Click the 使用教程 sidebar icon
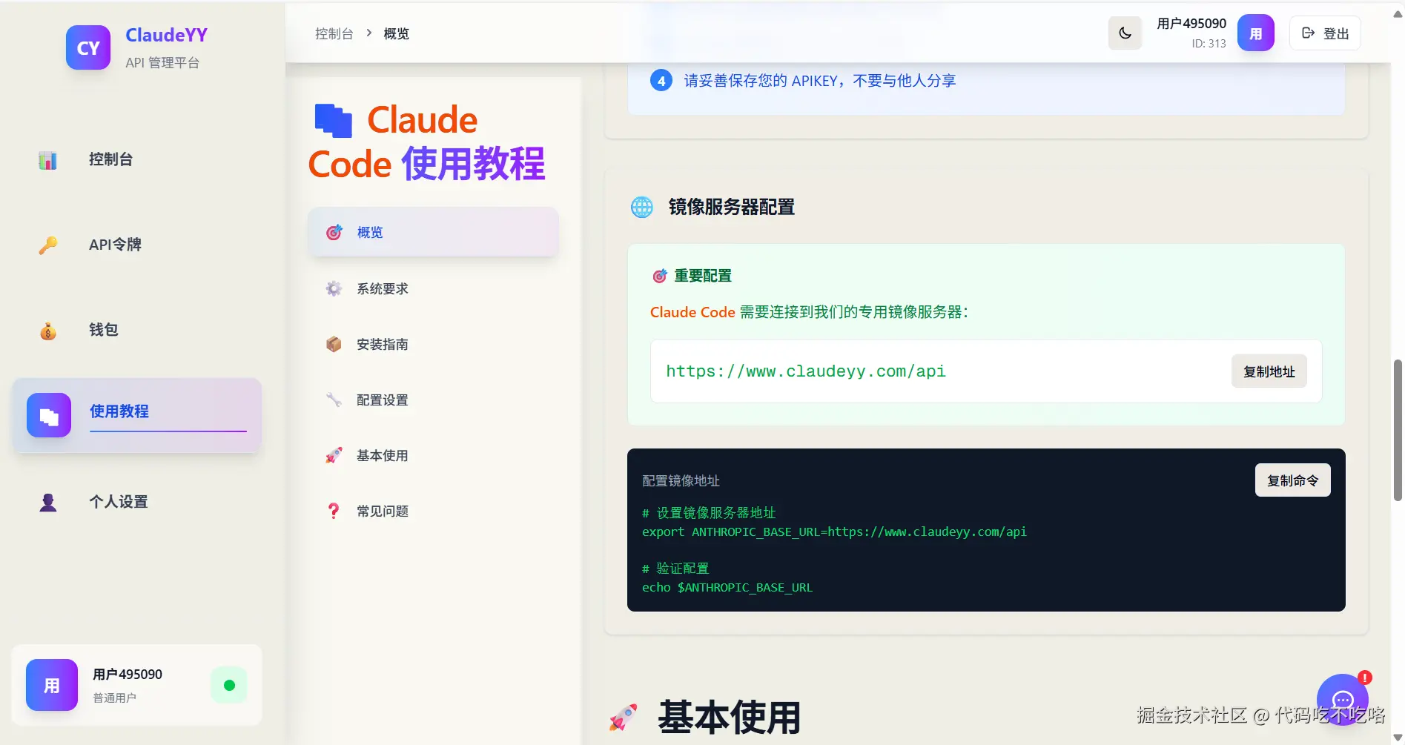1405x745 pixels. [x=49, y=415]
